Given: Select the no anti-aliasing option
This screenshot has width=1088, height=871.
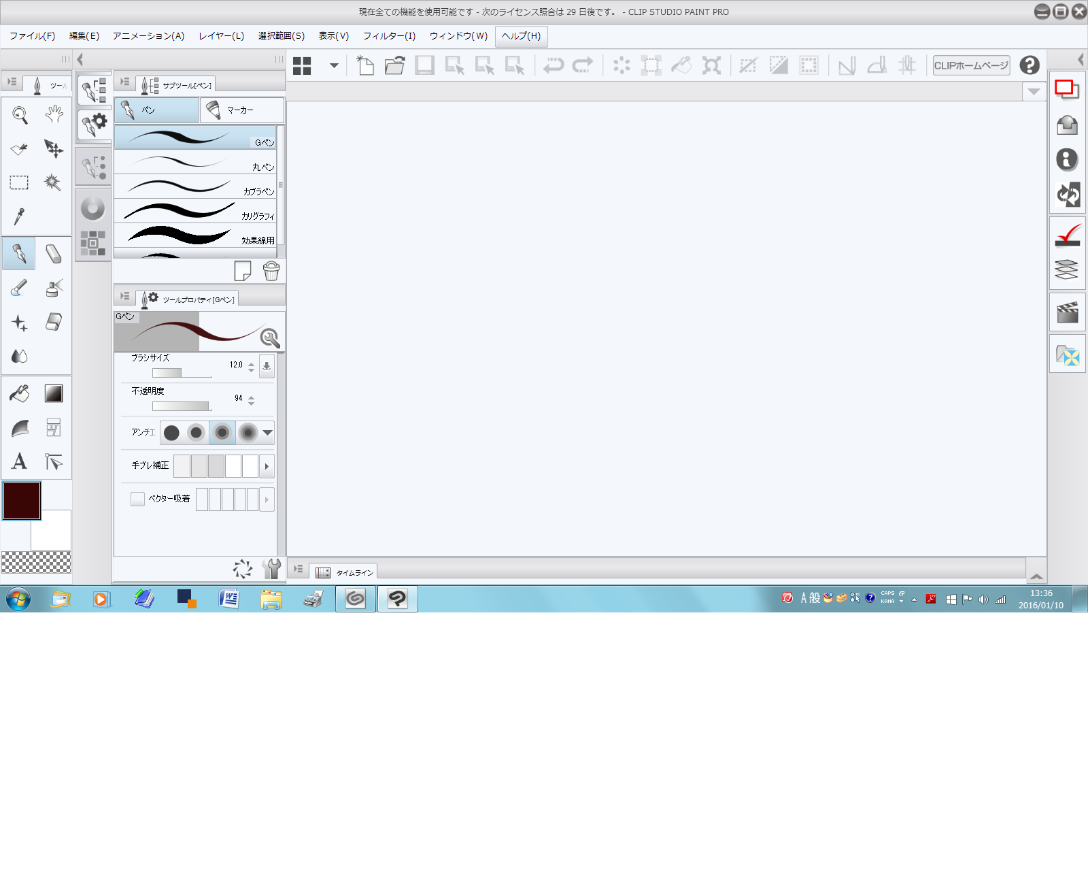Looking at the screenshot, I should coord(171,432).
